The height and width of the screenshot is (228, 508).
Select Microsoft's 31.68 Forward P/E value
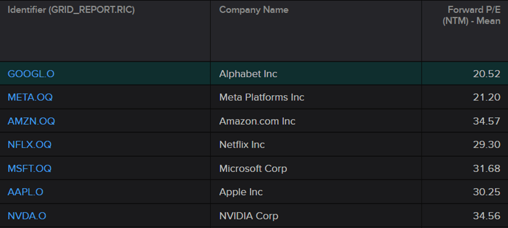coord(486,169)
